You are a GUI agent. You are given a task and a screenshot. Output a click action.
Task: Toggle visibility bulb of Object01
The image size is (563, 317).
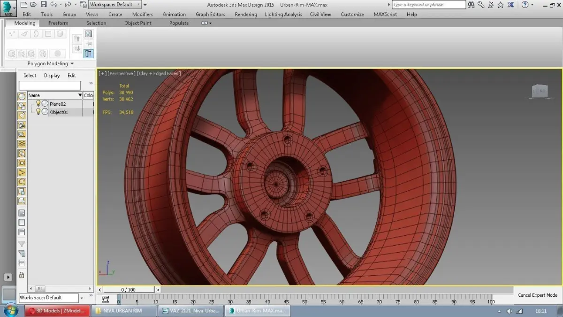click(38, 112)
